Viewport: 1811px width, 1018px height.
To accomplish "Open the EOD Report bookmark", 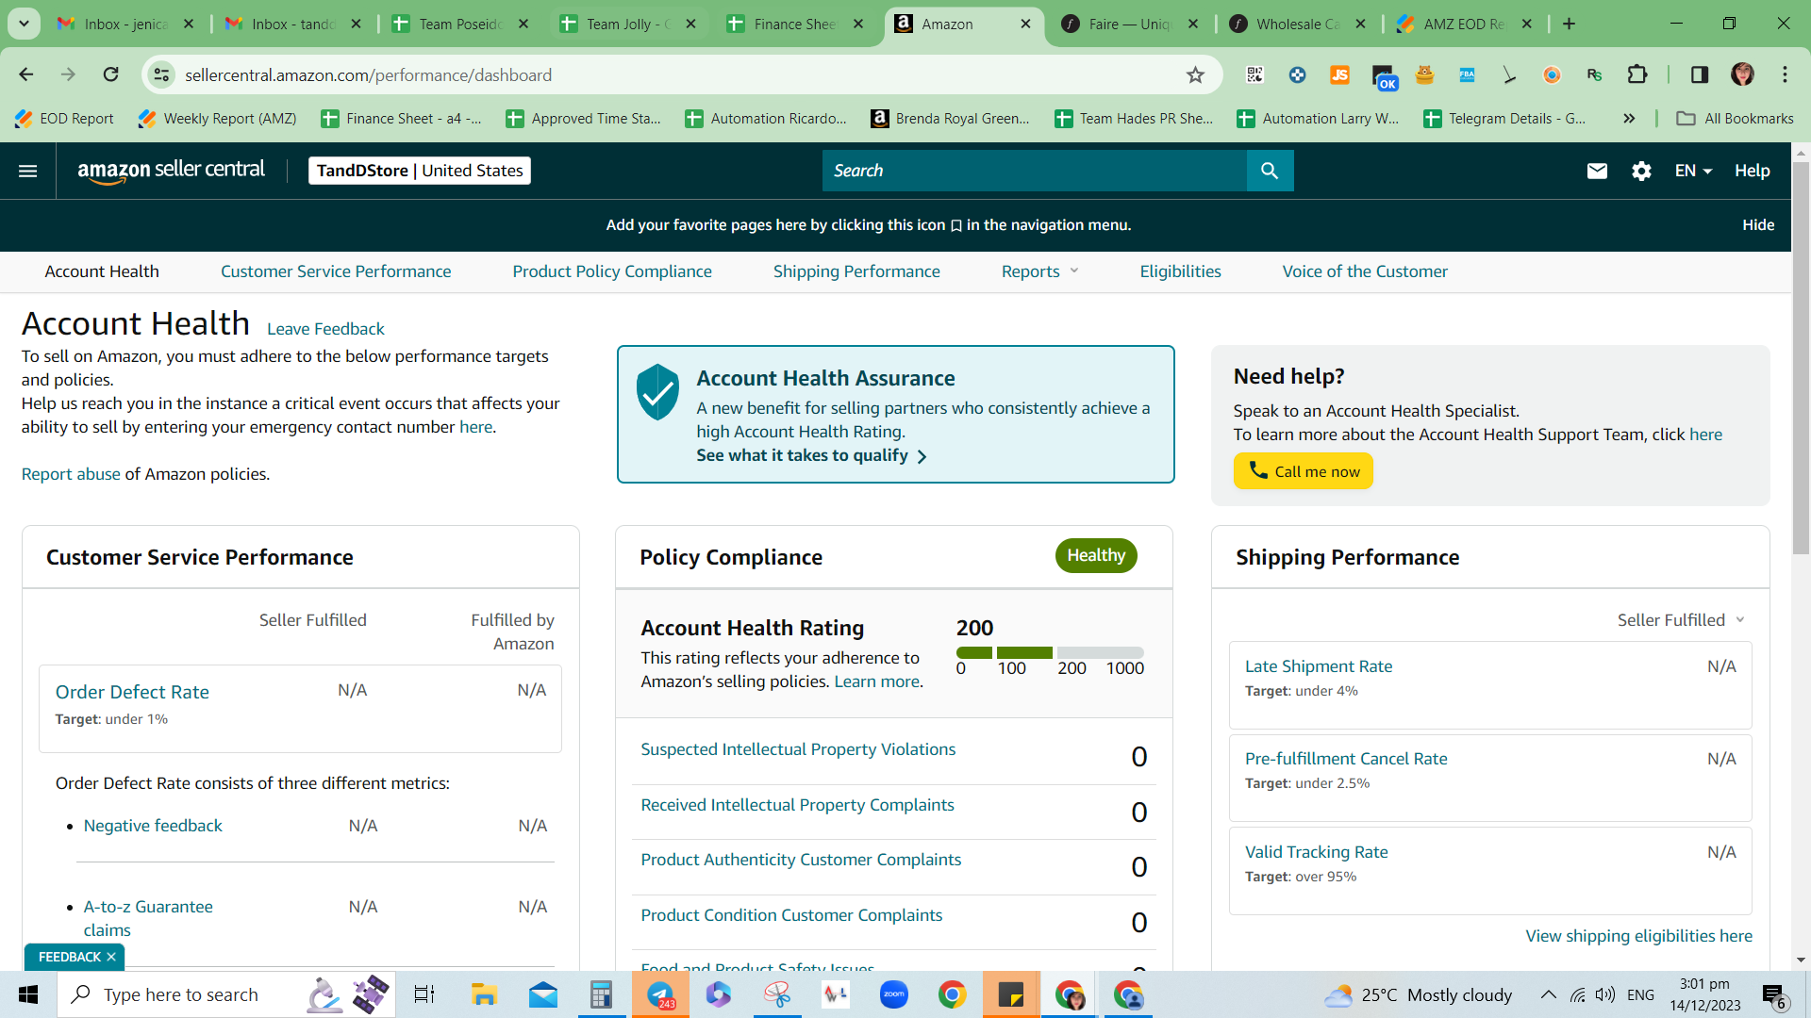I will (65, 118).
